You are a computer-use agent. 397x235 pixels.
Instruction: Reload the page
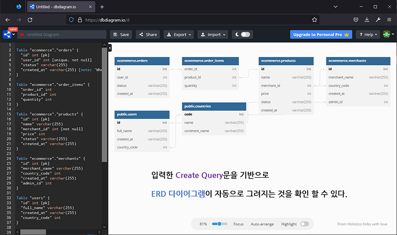pyautogui.click(x=30, y=20)
